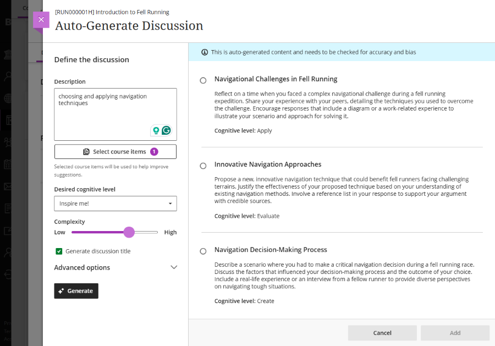The image size is (495, 346).
Task: Click the Add button
Action: coord(455,333)
